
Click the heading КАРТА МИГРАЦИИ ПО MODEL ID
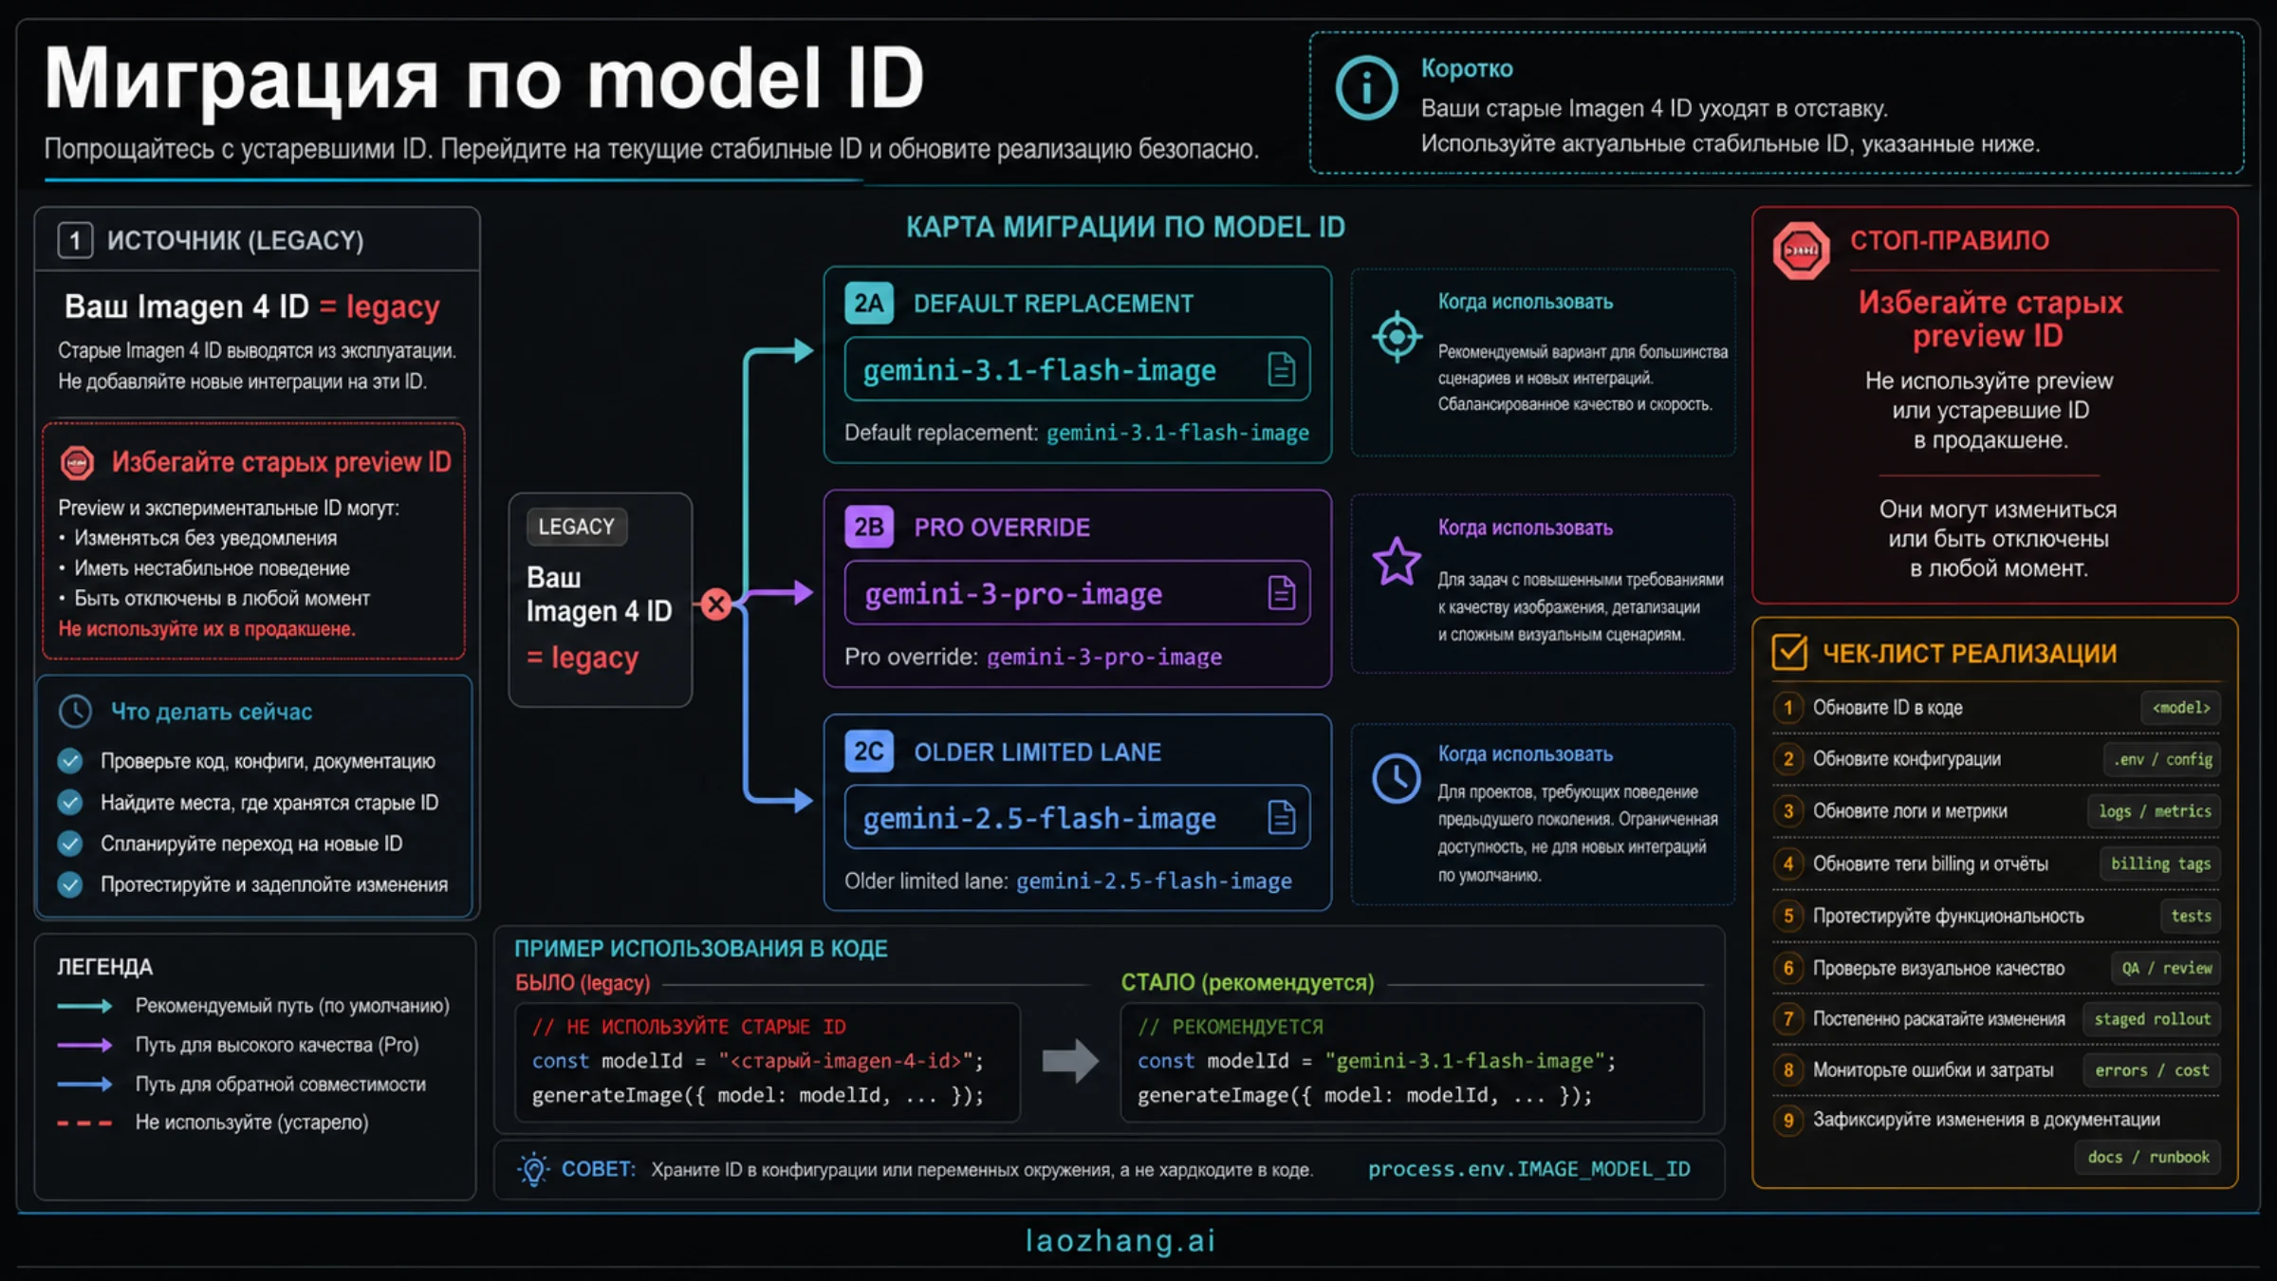click(1125, 227)
